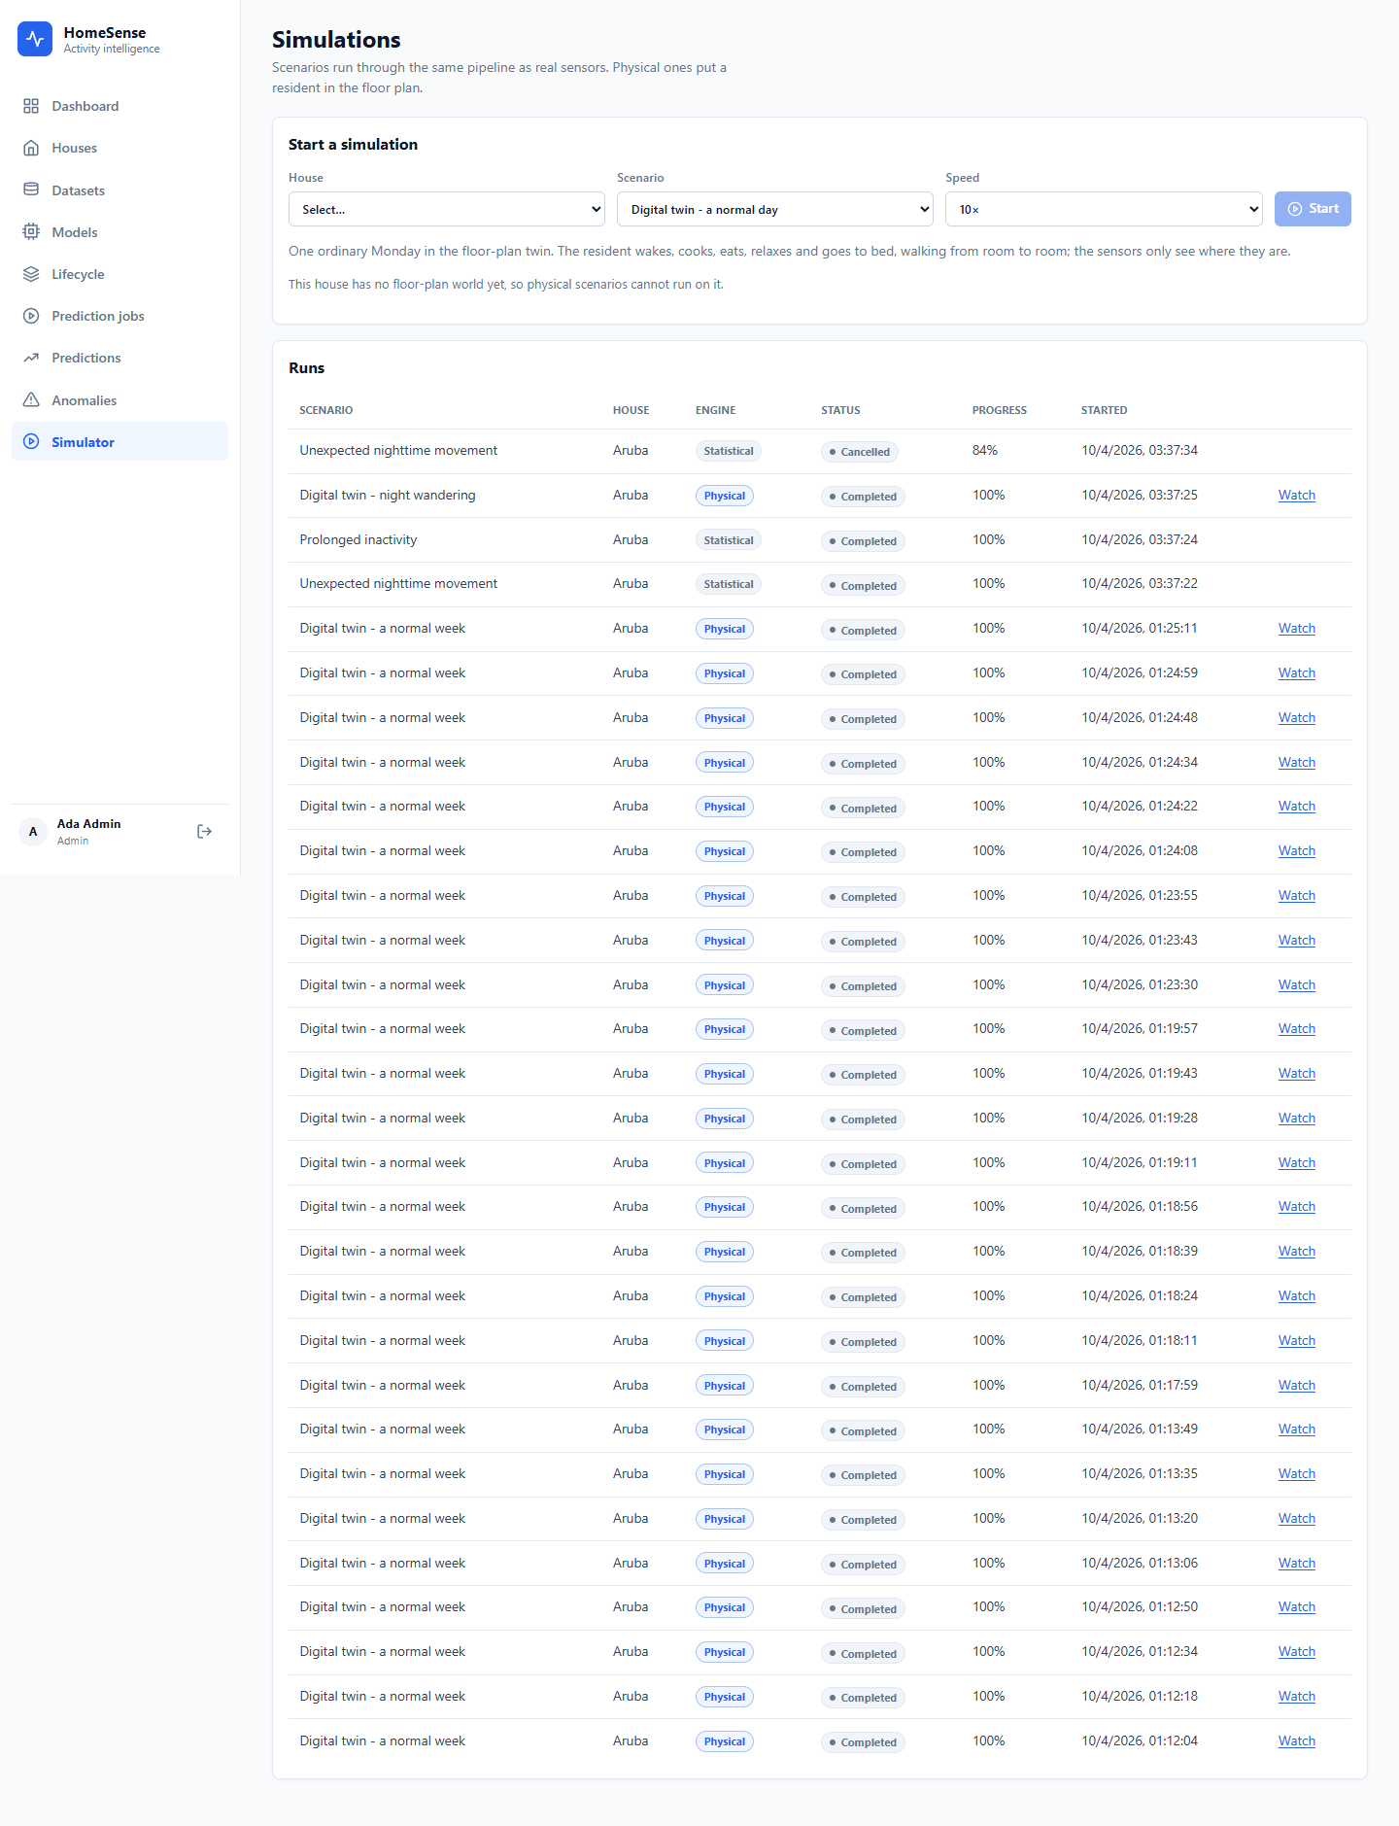Click the Ada Admin user name
Viewport: 1399px width, 1826px height.
point(89,824)
